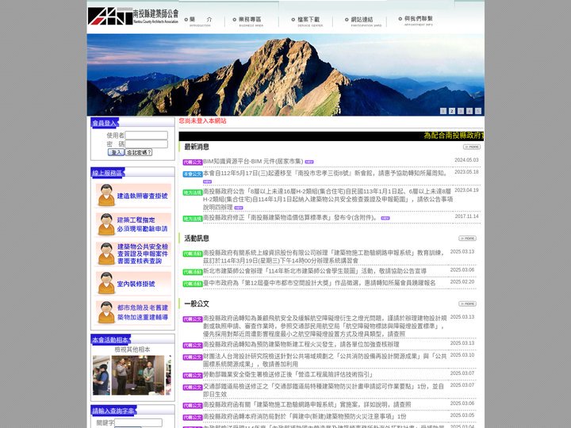Click the Nantou County Architects Association logo
The height and width of the screenshot is (428, 571).
point(133,16)
